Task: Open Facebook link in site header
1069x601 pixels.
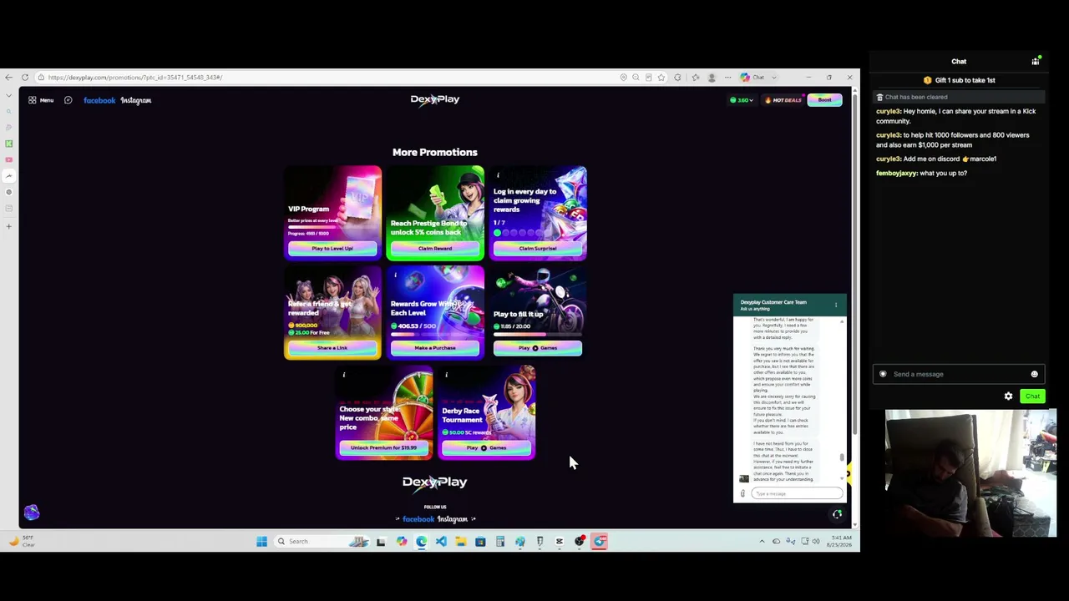Action: point(99,100)
